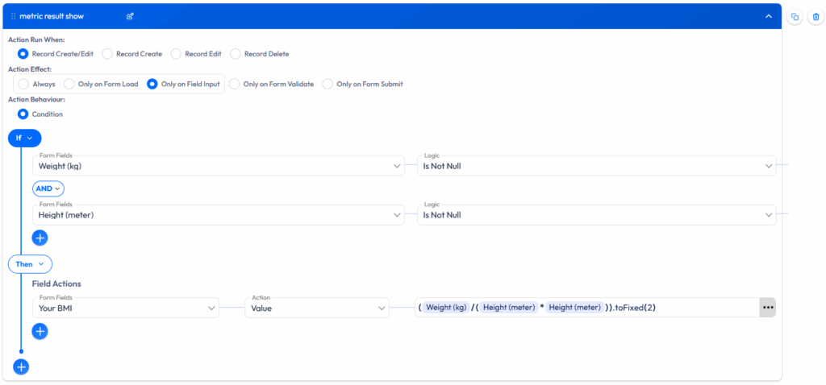Choose Only on Form Load effect
This screenshot has width=826, height=385.
pyautogui.click(x=69, y=84)
